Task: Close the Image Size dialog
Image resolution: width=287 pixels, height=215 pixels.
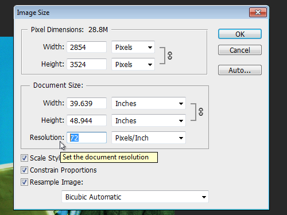Action: pyautogui.click(x=258, y=13)
